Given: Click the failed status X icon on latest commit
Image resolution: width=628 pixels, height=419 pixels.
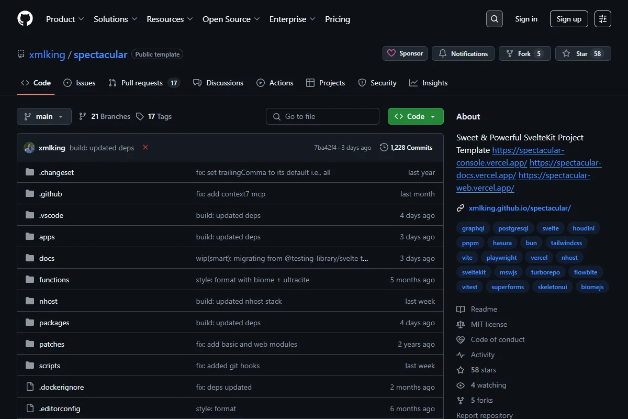Looking at the screenshot, I should coord(145,148).
